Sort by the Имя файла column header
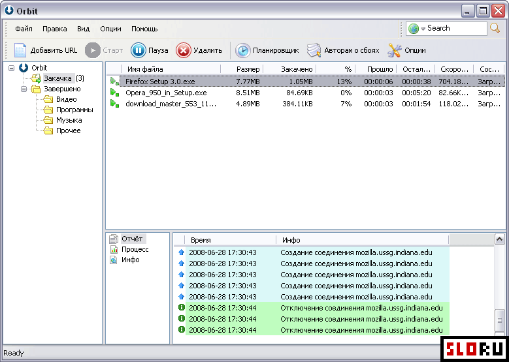The width and height of the screenshot is (509, 362). (171, 69)
